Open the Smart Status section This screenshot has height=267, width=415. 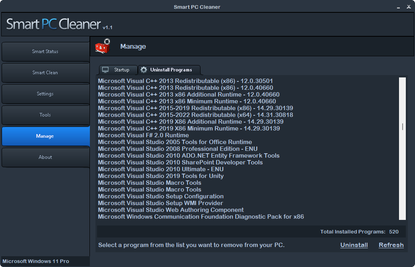pyautogui.click(x=45, y=51)
